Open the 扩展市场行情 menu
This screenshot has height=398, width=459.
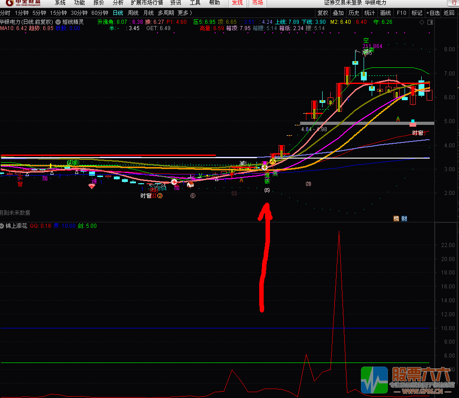(147, 3)
